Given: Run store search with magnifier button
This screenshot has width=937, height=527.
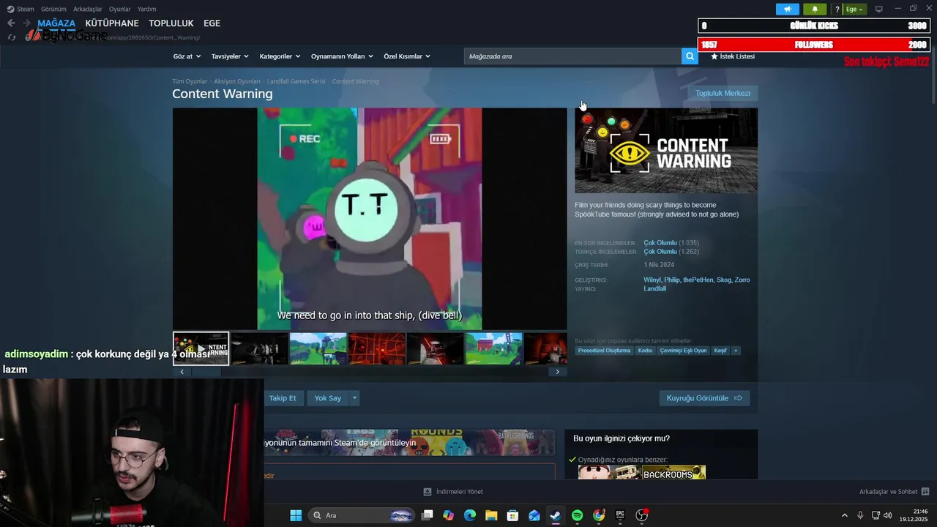Looking at the screenshot, I should 690,56.
